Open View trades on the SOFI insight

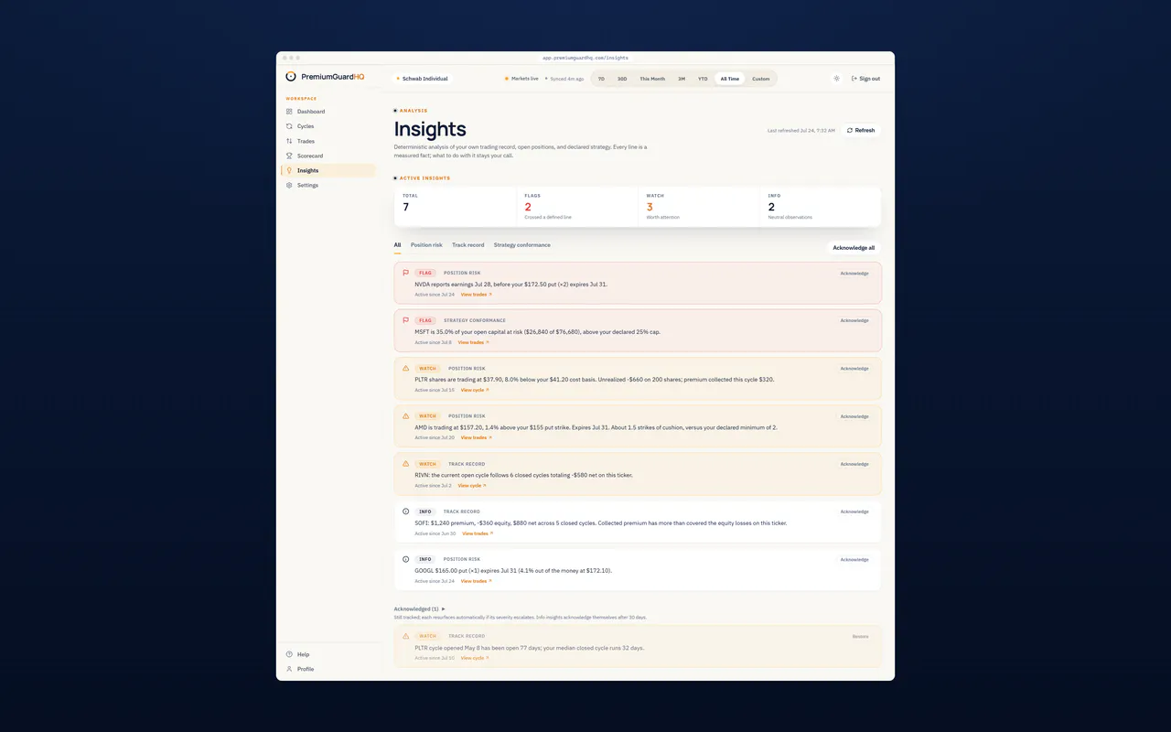point(478,533)
